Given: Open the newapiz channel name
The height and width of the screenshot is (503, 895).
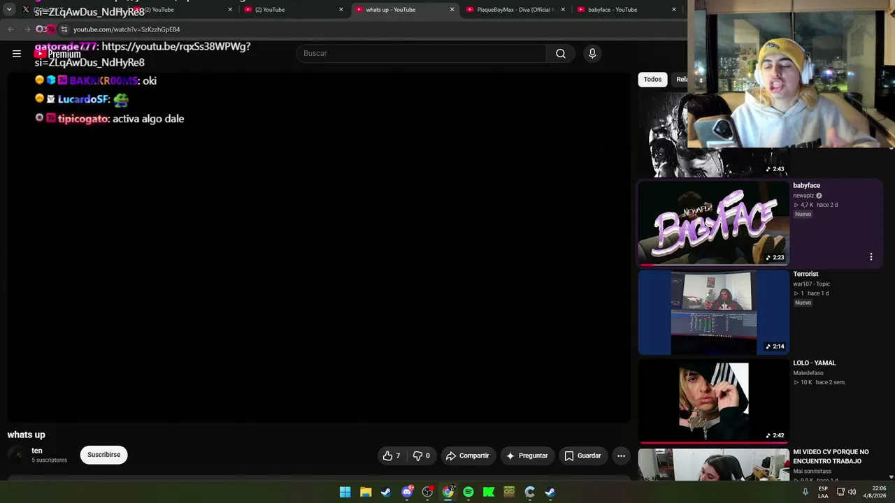Looking at the screenshot, I should tap(803, 196).
